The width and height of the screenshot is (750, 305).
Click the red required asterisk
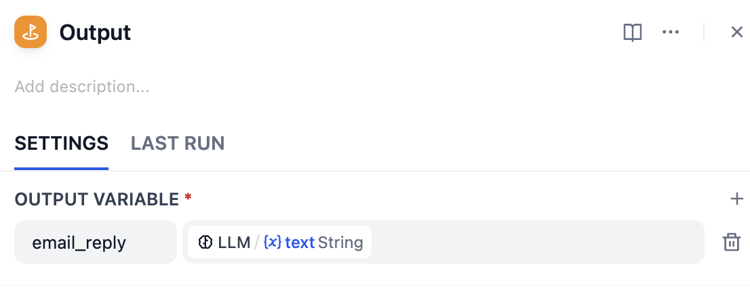[188, 197]
